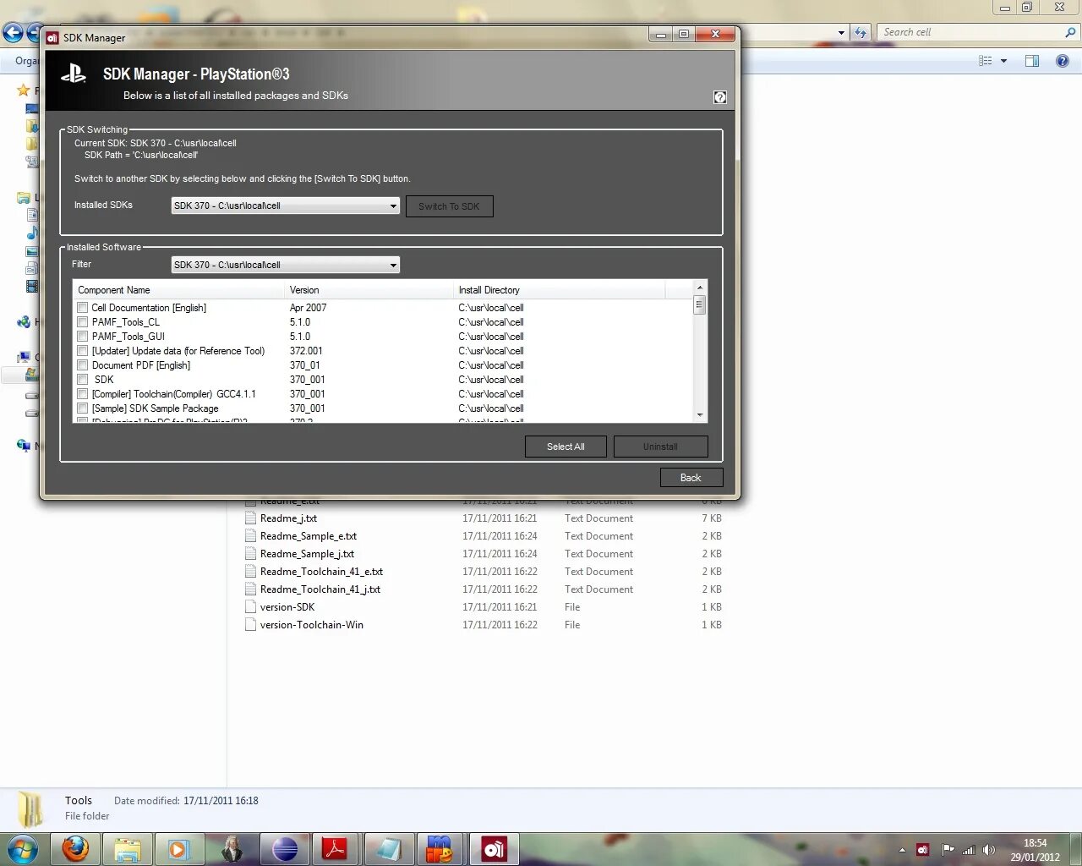Select the Readme_Toolchain_41_j.txt file
The image size is (1082, 866).
320,589
